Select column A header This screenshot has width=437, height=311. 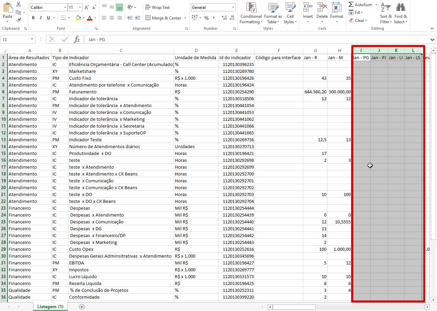tap(29, 50)
